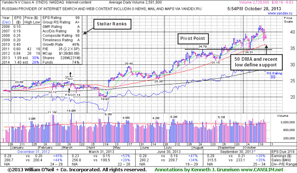Click the 31.15 low price label
297x173 pixels.
(216, 62)
